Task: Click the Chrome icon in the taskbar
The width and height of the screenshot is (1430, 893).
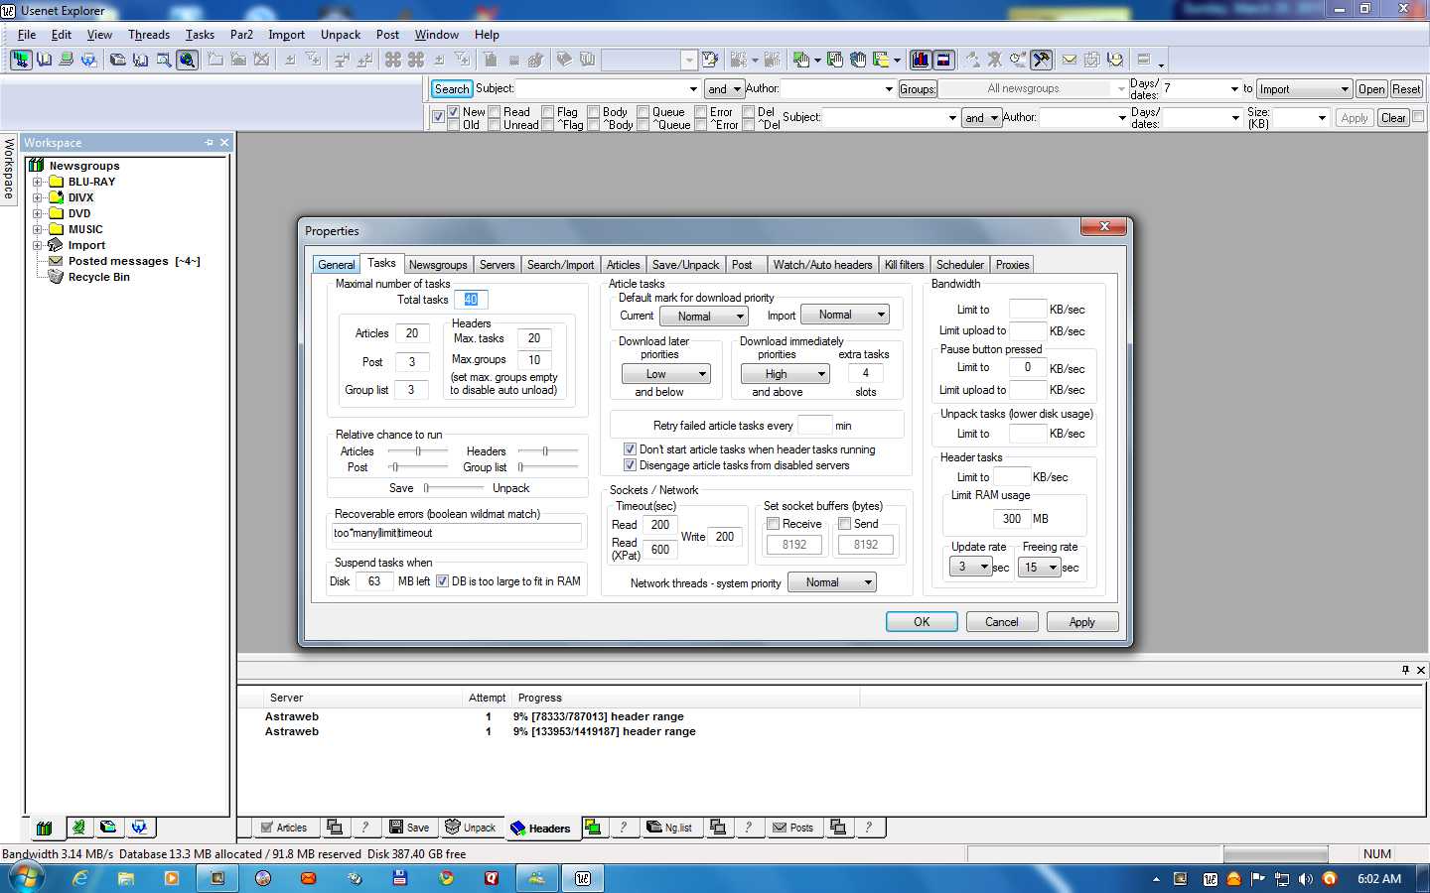Action: click(x=446, y=878)
